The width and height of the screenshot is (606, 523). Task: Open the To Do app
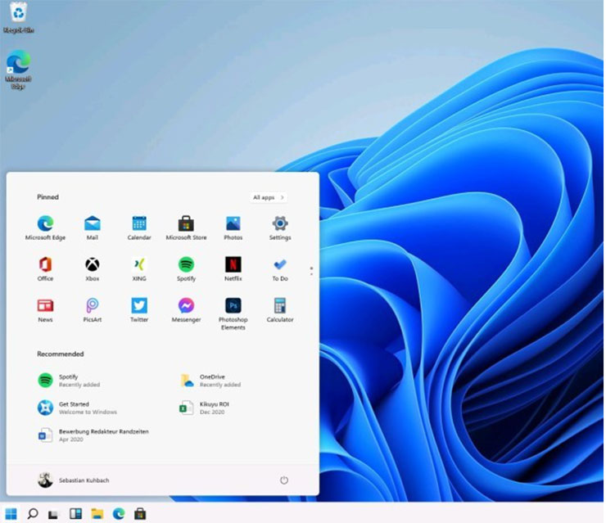pyautogui.click(x=280, y=269)
